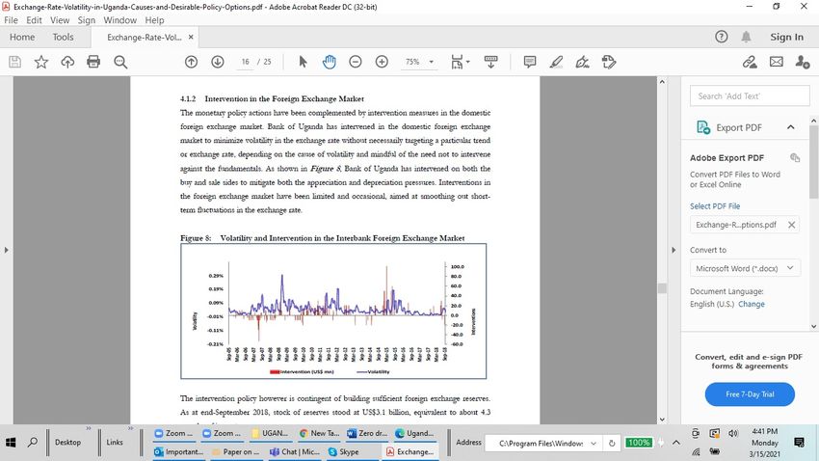Screen dimensions: 819x461
Task: Add this file to Starred
Action: pyautogui.click(x=41, y=62)
